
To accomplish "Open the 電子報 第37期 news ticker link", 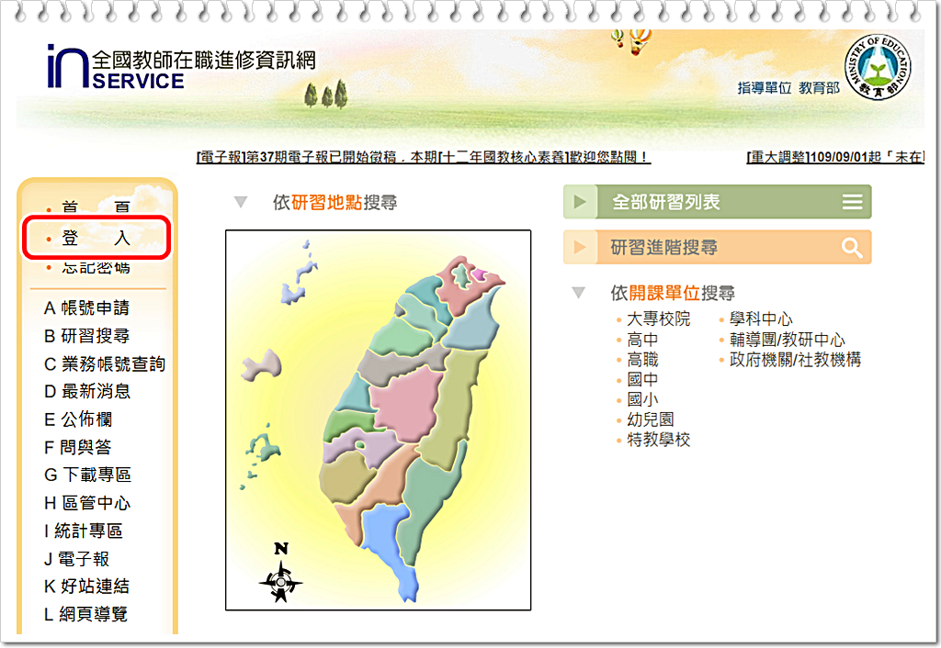I will (x=424, y=157).
